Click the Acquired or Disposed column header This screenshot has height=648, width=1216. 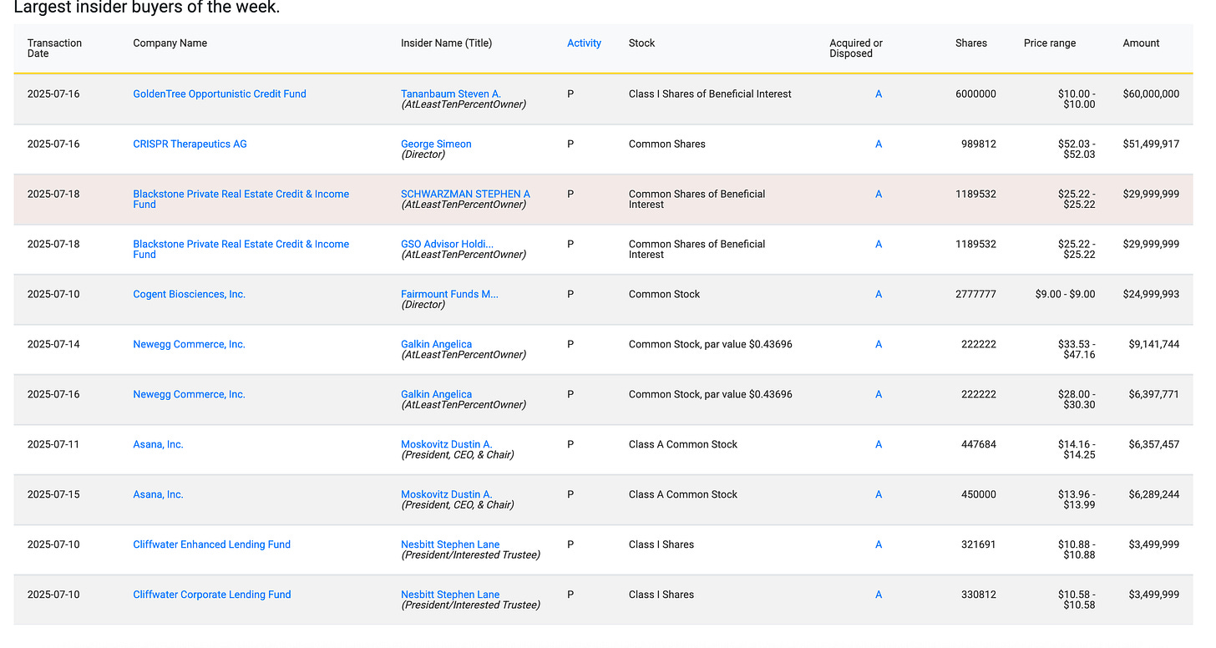(x=856, y=48)
